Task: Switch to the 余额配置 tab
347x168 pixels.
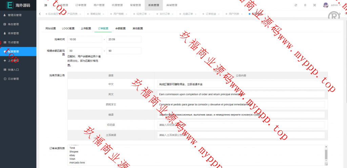Action: (120, 28)
